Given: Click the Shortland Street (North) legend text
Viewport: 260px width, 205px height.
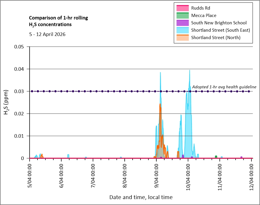Looking at the screenshot, I should [x=216, y=38].
